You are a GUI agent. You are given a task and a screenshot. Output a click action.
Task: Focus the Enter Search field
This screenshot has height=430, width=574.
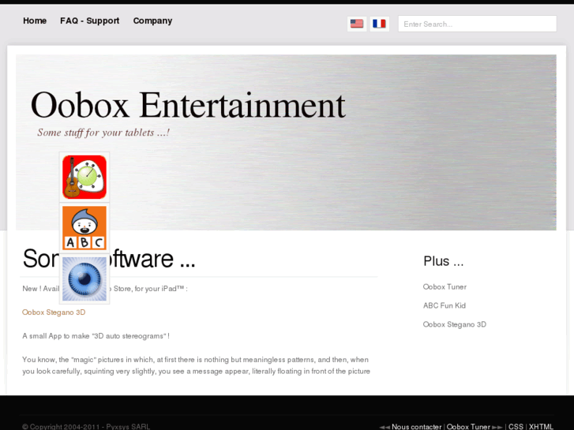478,24
